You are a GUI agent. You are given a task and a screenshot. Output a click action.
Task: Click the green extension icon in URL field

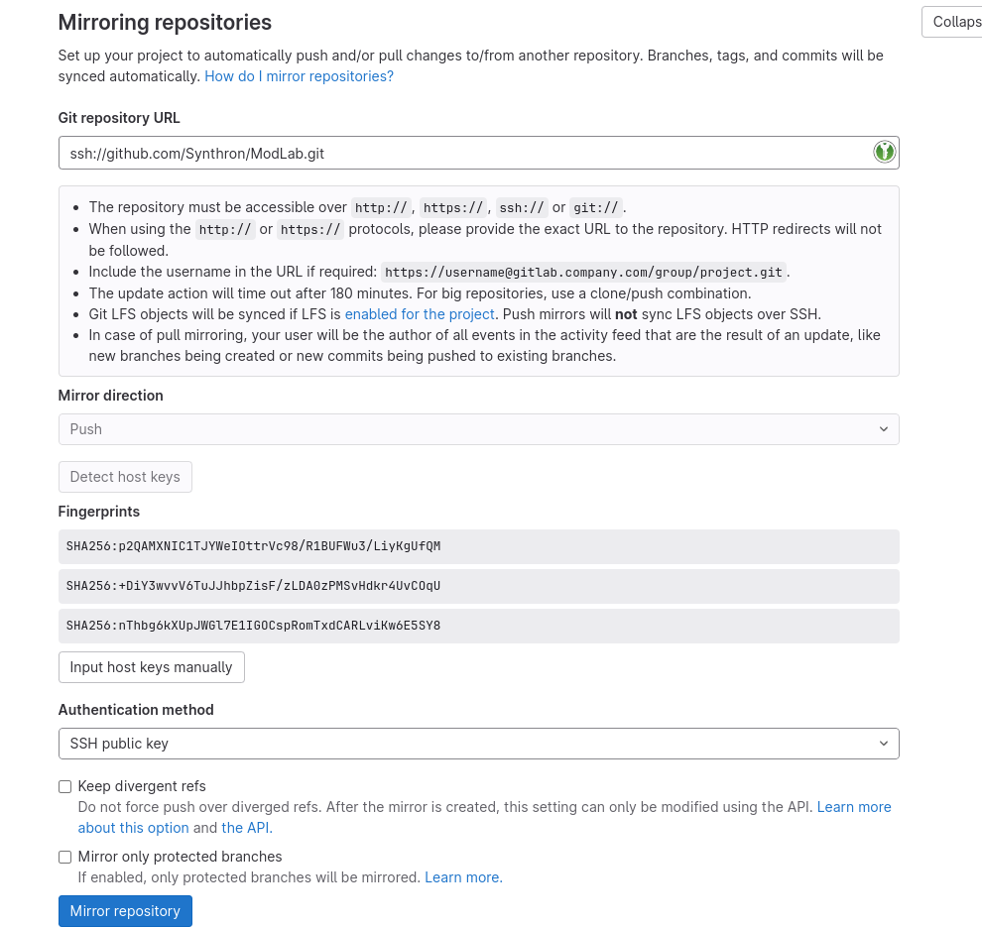click(x=884, y=152)
